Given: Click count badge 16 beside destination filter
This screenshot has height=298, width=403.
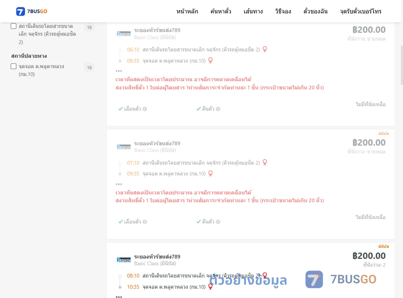Looking at the screenshot, I should 89,67.
